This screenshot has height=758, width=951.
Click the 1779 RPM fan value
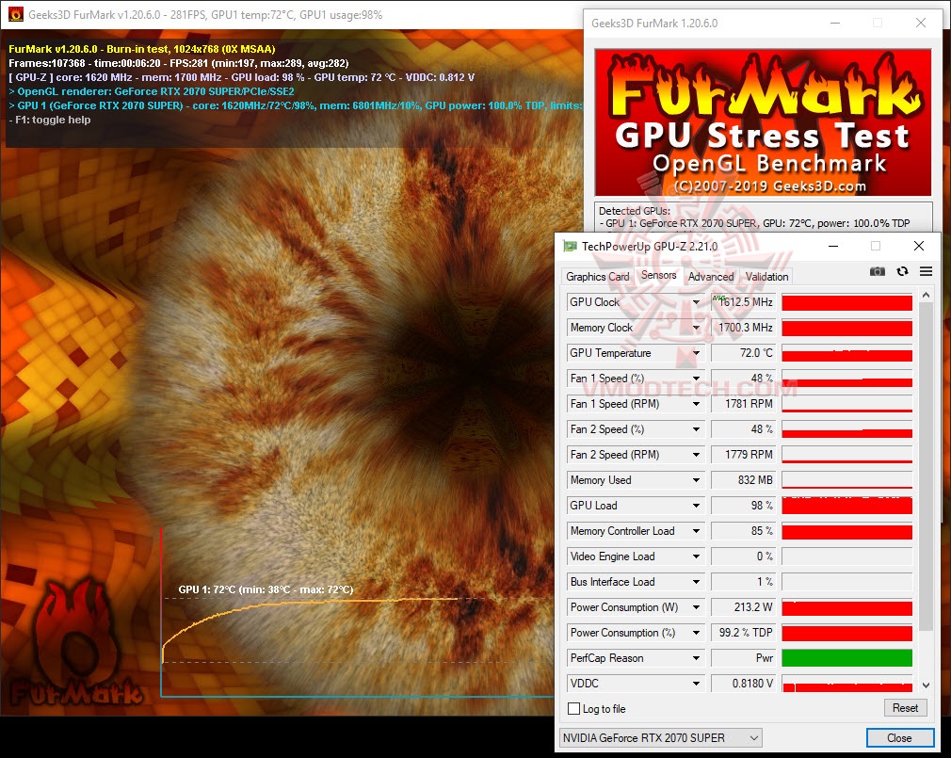point(744,455)
